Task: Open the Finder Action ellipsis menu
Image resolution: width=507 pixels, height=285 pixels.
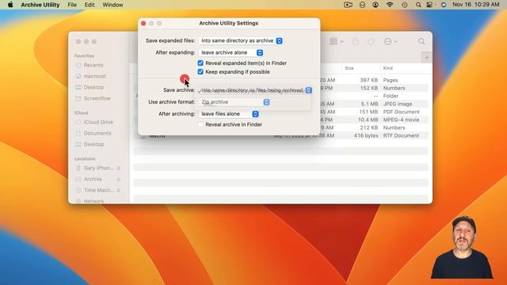Action: tap(391, 41)
